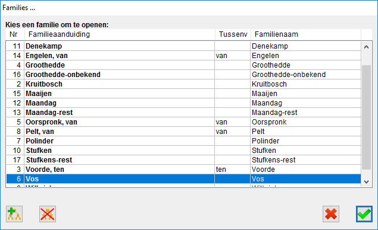Viewport: 378px width, 230px height.
Task: Select the Groothedde-onbekend row
Action: (183, 75)
